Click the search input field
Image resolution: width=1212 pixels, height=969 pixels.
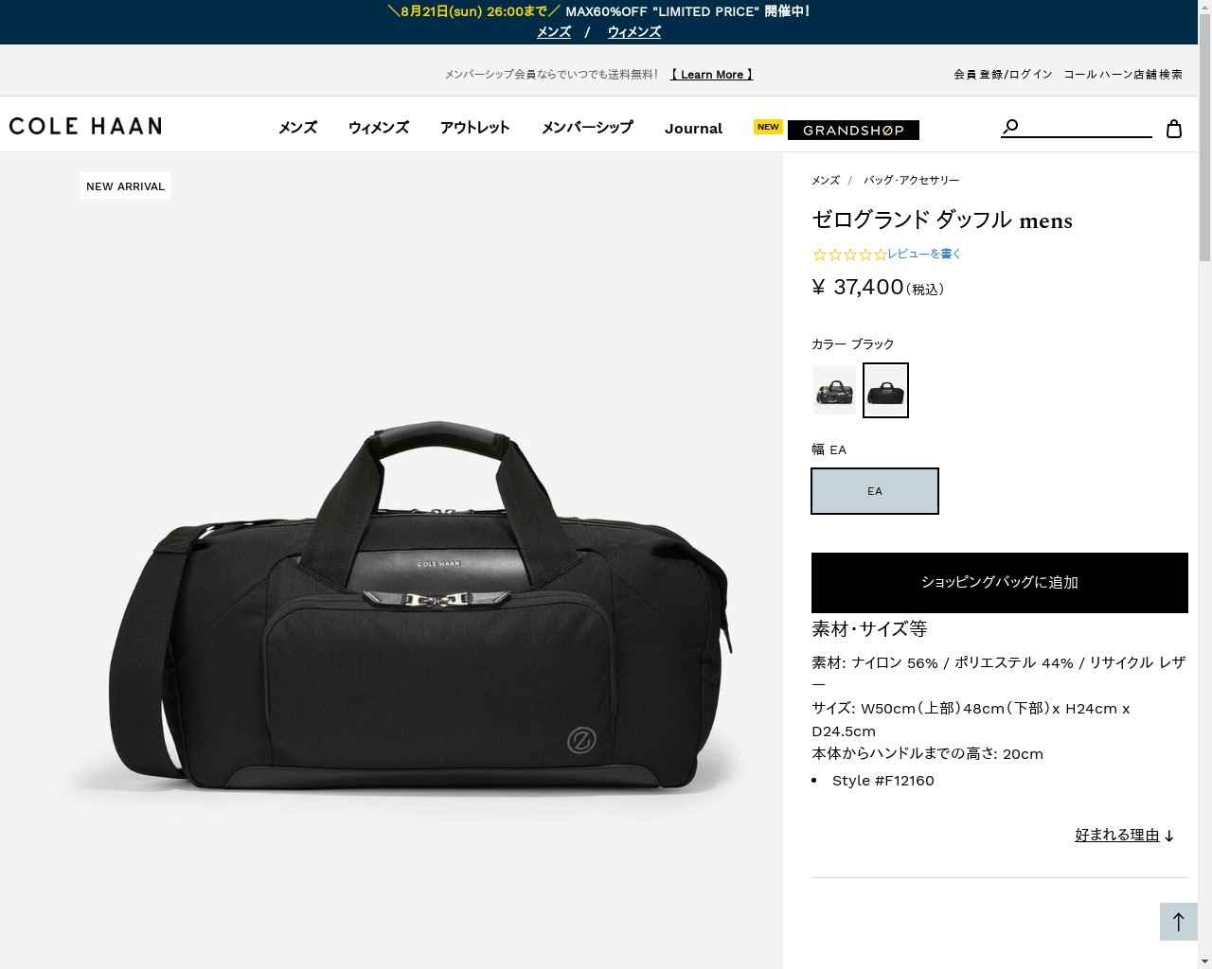click(x=1089, y=127)
